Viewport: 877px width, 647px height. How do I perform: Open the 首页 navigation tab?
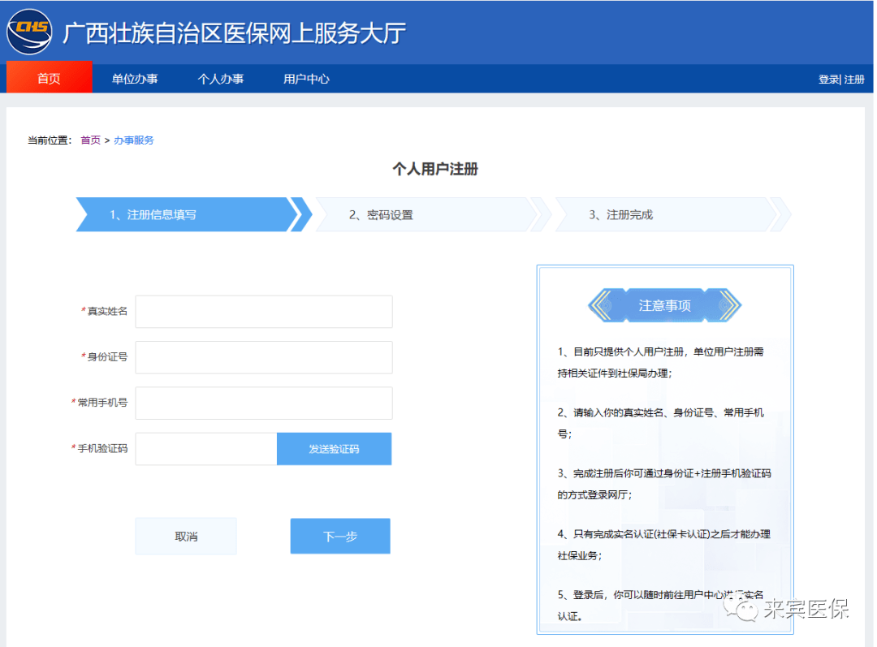click(50, 78)
